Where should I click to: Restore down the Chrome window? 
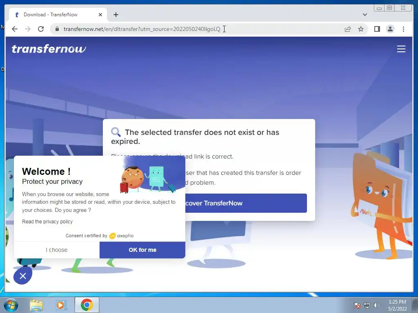pos(389,8)
